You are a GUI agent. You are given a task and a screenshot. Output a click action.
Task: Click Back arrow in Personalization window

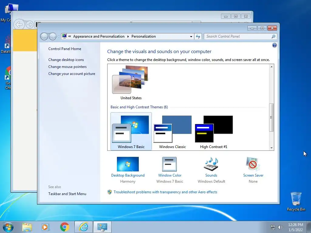(44, 36)
